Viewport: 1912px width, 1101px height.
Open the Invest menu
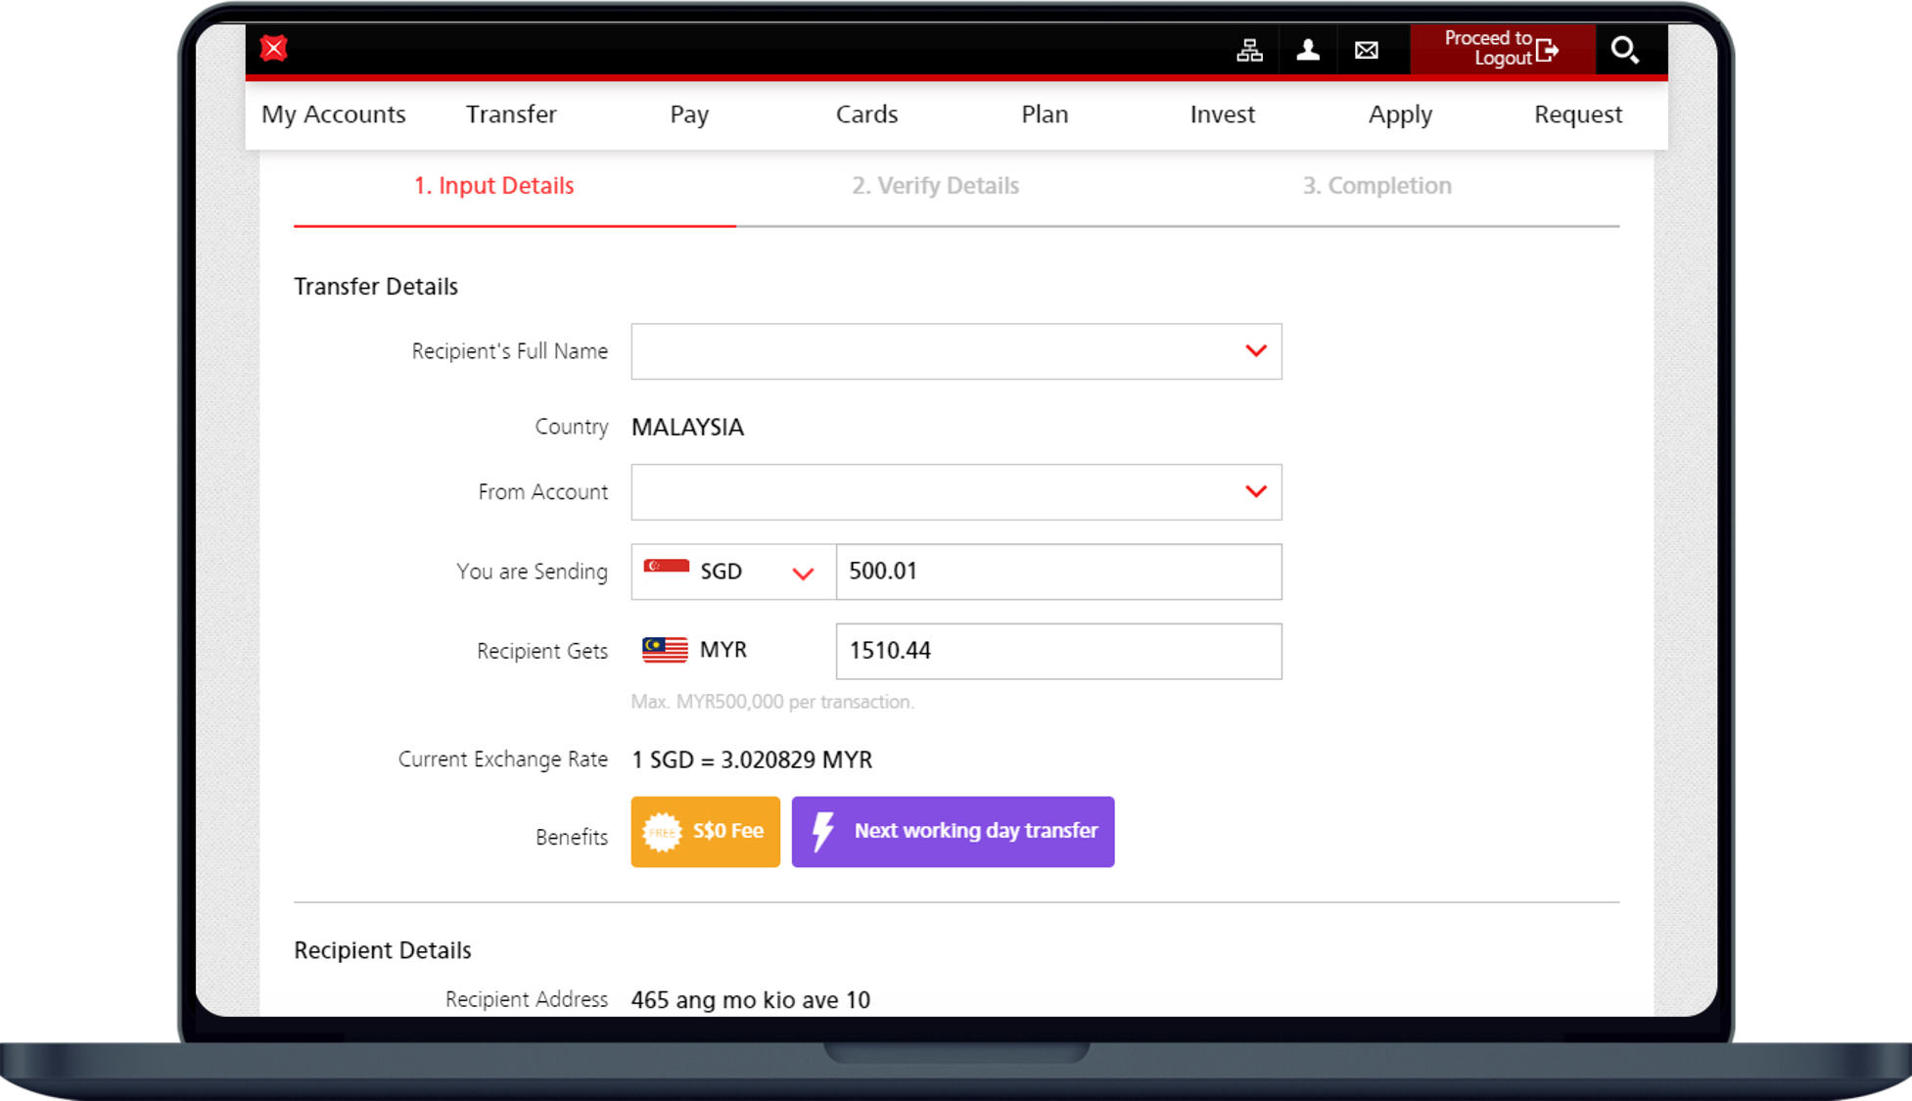point(1222,115)
